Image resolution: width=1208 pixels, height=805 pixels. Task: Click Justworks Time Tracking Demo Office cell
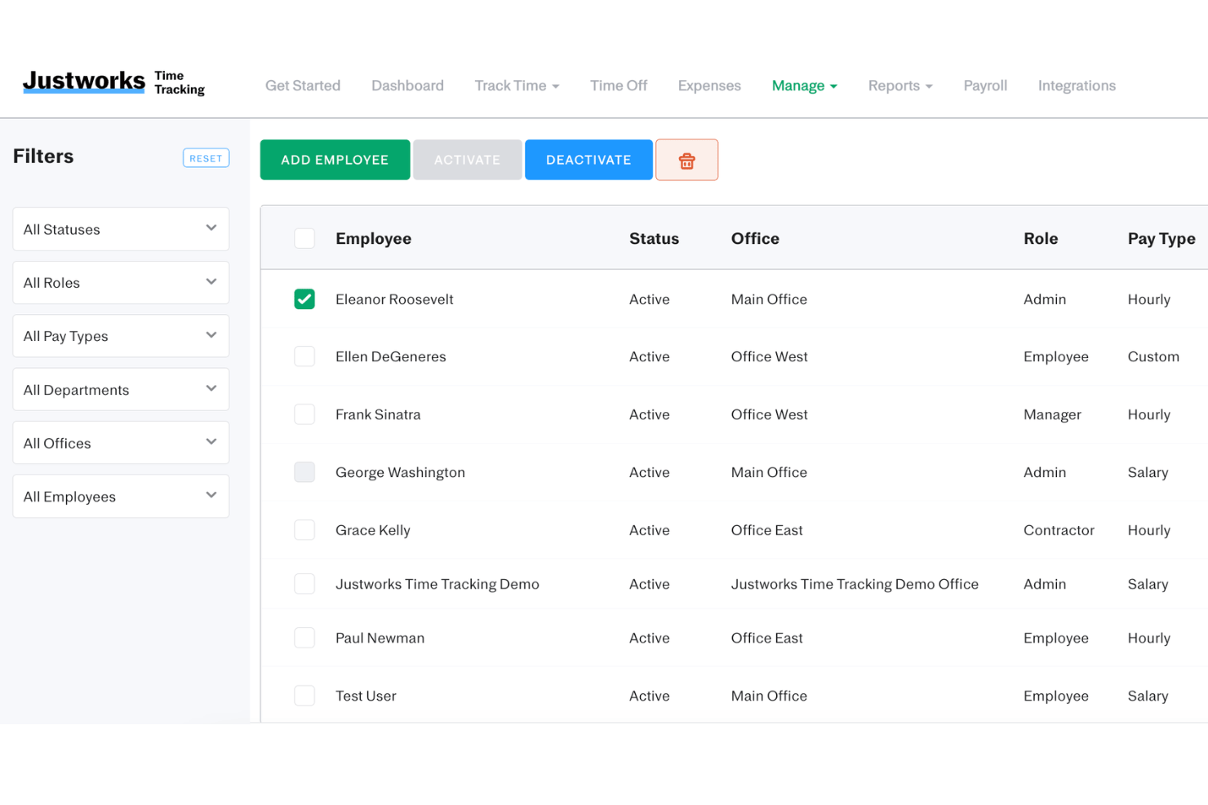(x=855, y=584)
